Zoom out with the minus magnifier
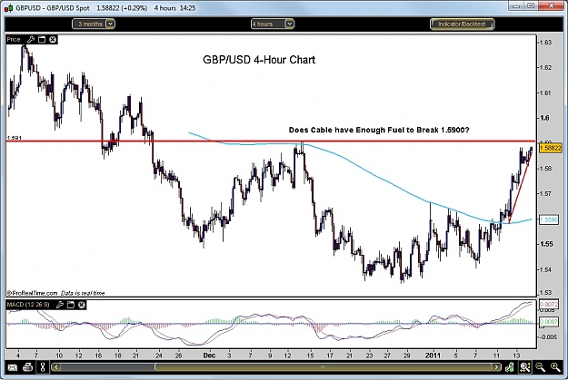 (x=541, y=367)
